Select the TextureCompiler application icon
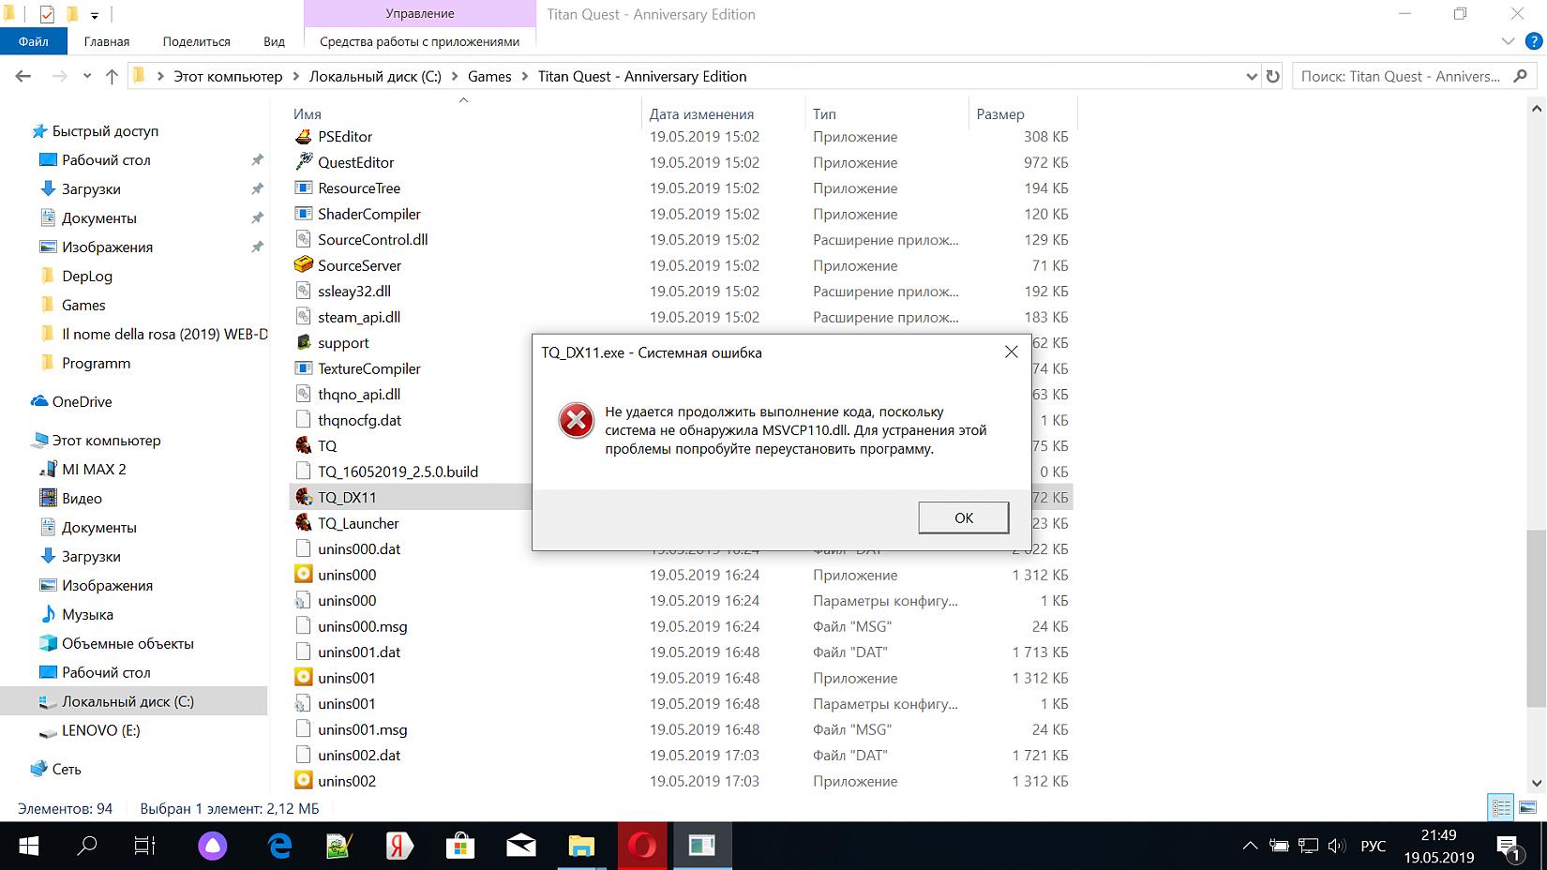The width and height of the screenshot is (1547, 870). pyautogui.click(x=303, y=368)
